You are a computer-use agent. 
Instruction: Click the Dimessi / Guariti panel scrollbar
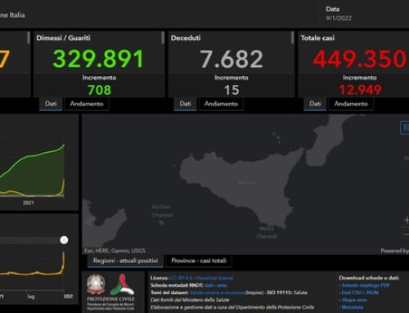[163, 38]
